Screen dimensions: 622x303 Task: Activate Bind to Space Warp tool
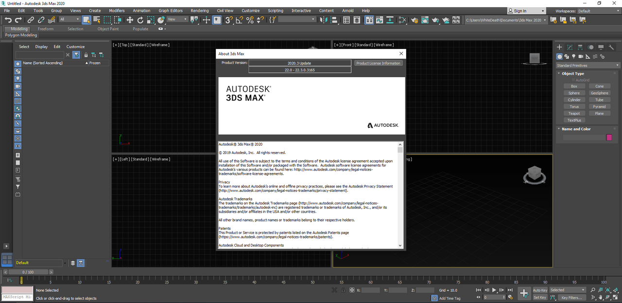pos(52,20)
